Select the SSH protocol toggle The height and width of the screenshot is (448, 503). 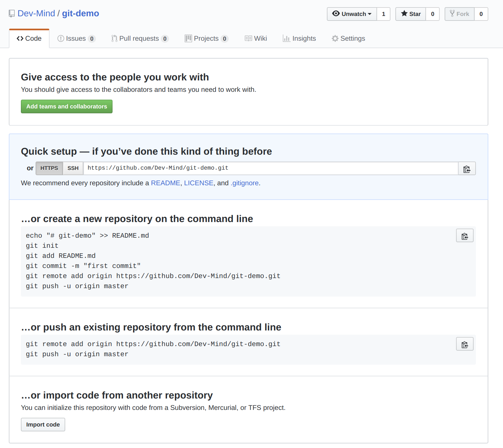tap(73, 168)
